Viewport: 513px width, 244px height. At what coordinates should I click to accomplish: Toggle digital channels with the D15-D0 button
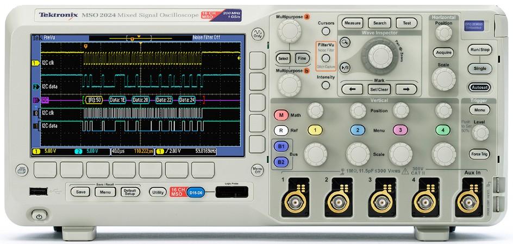point(196,193)
